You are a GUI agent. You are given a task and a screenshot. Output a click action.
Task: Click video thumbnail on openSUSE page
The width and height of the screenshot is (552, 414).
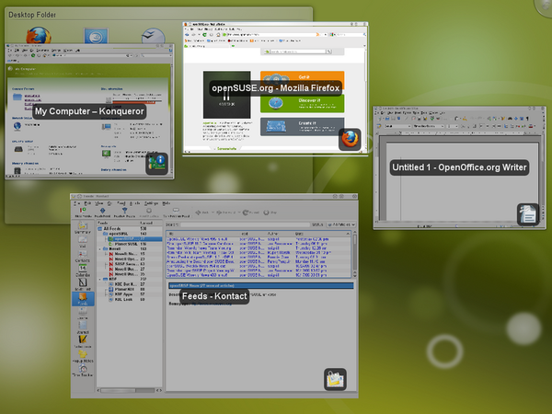(x=226, y=95)
